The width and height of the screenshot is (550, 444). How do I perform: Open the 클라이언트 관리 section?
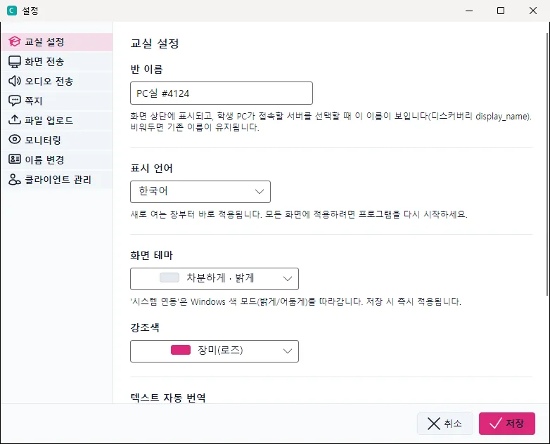(x=57, y=179)
